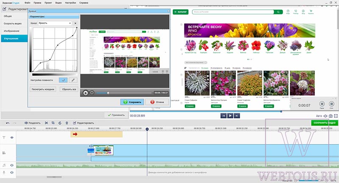This screenshot has height=183, width=339.
Task: Click the scissors cut icon in timeline toolbar
Action: point(46,123)
